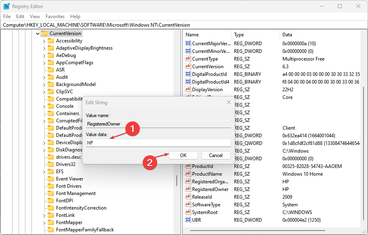
Task: Click the values pane horizontal scrollbar
Action: (x=257, y=231)
